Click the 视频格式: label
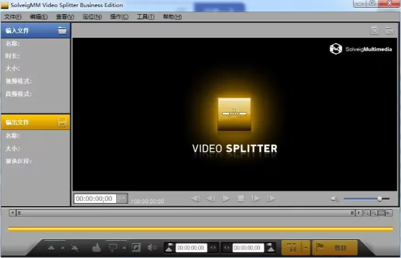401x258 pixels. [19, 81]
